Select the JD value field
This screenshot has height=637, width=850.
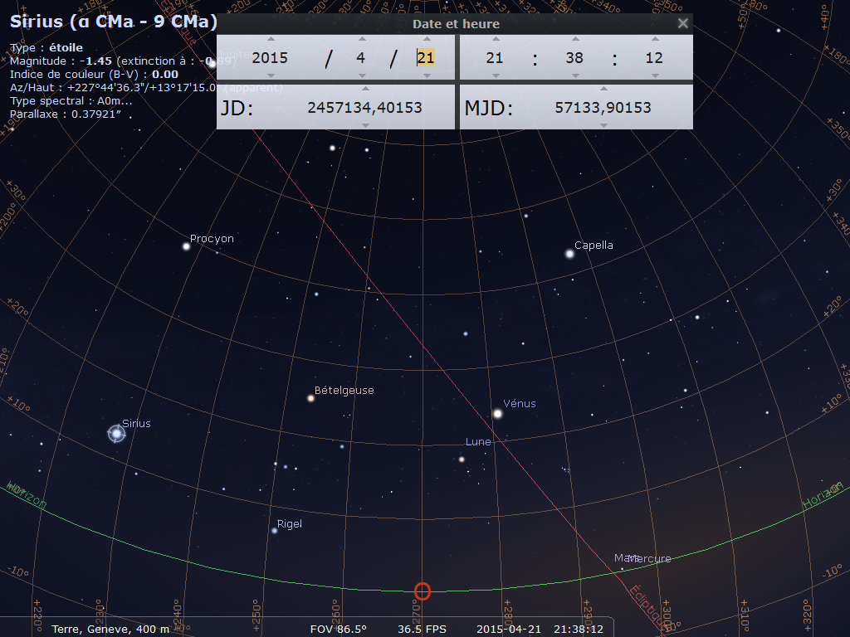pos(364,108)
